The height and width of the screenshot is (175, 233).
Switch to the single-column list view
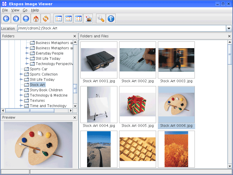[x=59, y=19]
